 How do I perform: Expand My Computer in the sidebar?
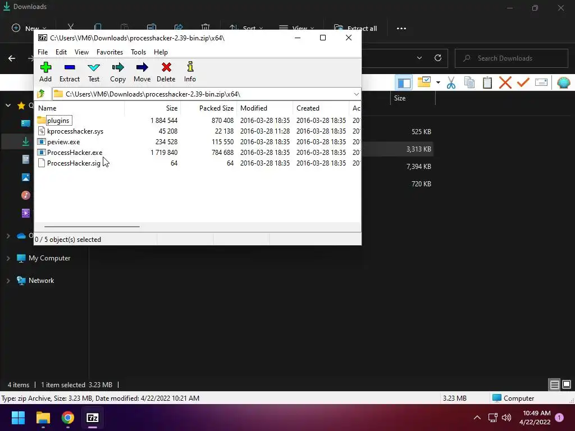point(8,258)
